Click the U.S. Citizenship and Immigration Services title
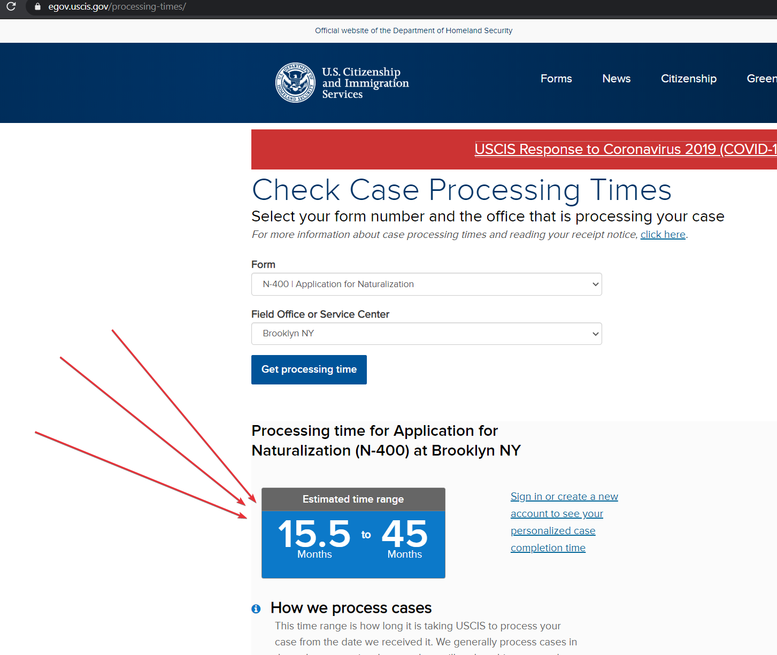 pyautogui.click(x=365, y=83)
